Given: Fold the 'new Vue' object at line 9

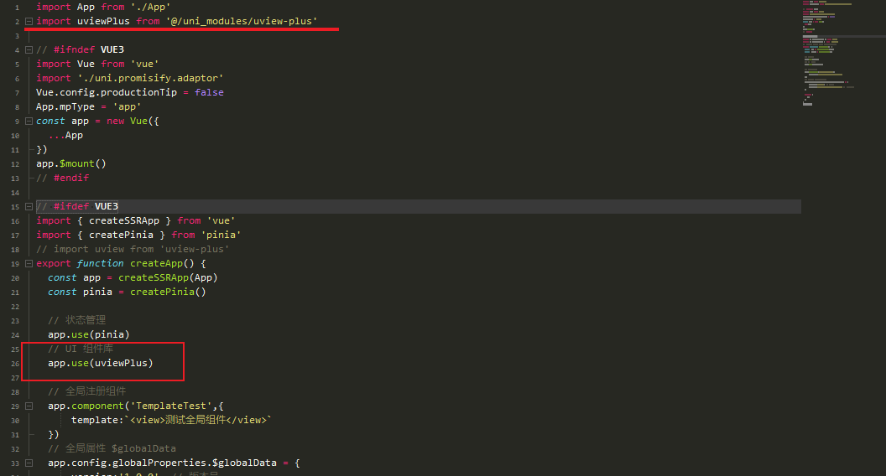Looking at the screenshot, I should 30,121.
